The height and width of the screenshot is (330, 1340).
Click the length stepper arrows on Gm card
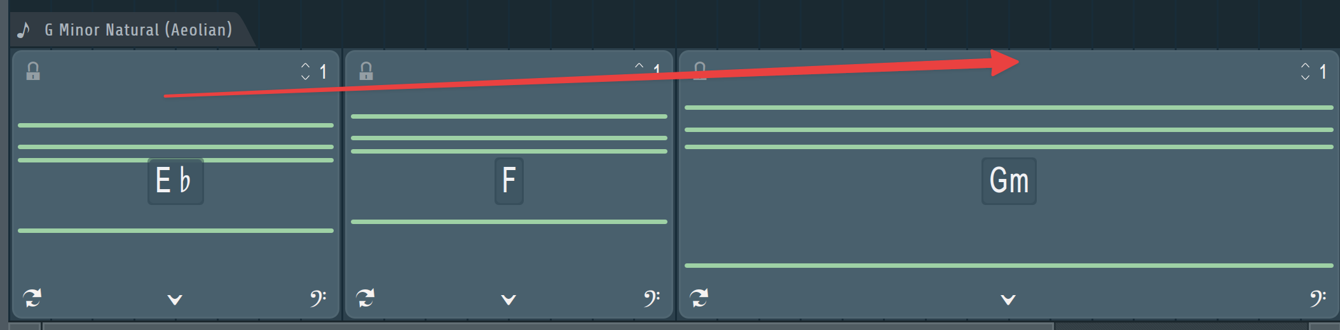point(1305,71)
